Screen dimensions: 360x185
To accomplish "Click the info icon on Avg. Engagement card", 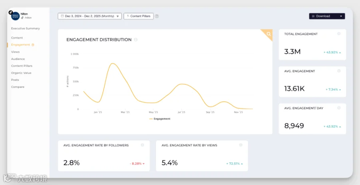I will pyautogui.click(x=339, y=71).
